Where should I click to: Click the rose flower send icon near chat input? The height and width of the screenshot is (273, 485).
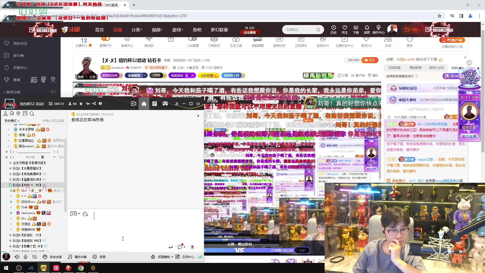[x=192, y=247]
